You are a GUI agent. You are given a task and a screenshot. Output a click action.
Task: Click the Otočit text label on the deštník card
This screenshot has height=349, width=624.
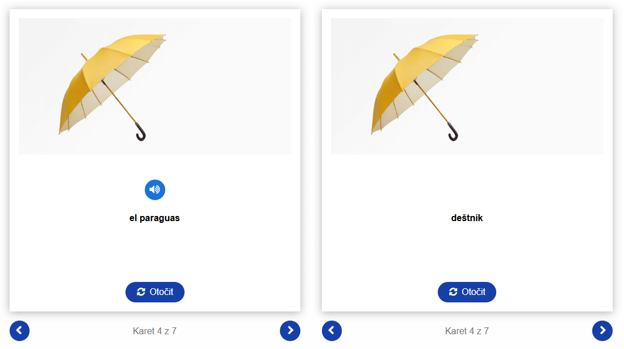(474, 292)
